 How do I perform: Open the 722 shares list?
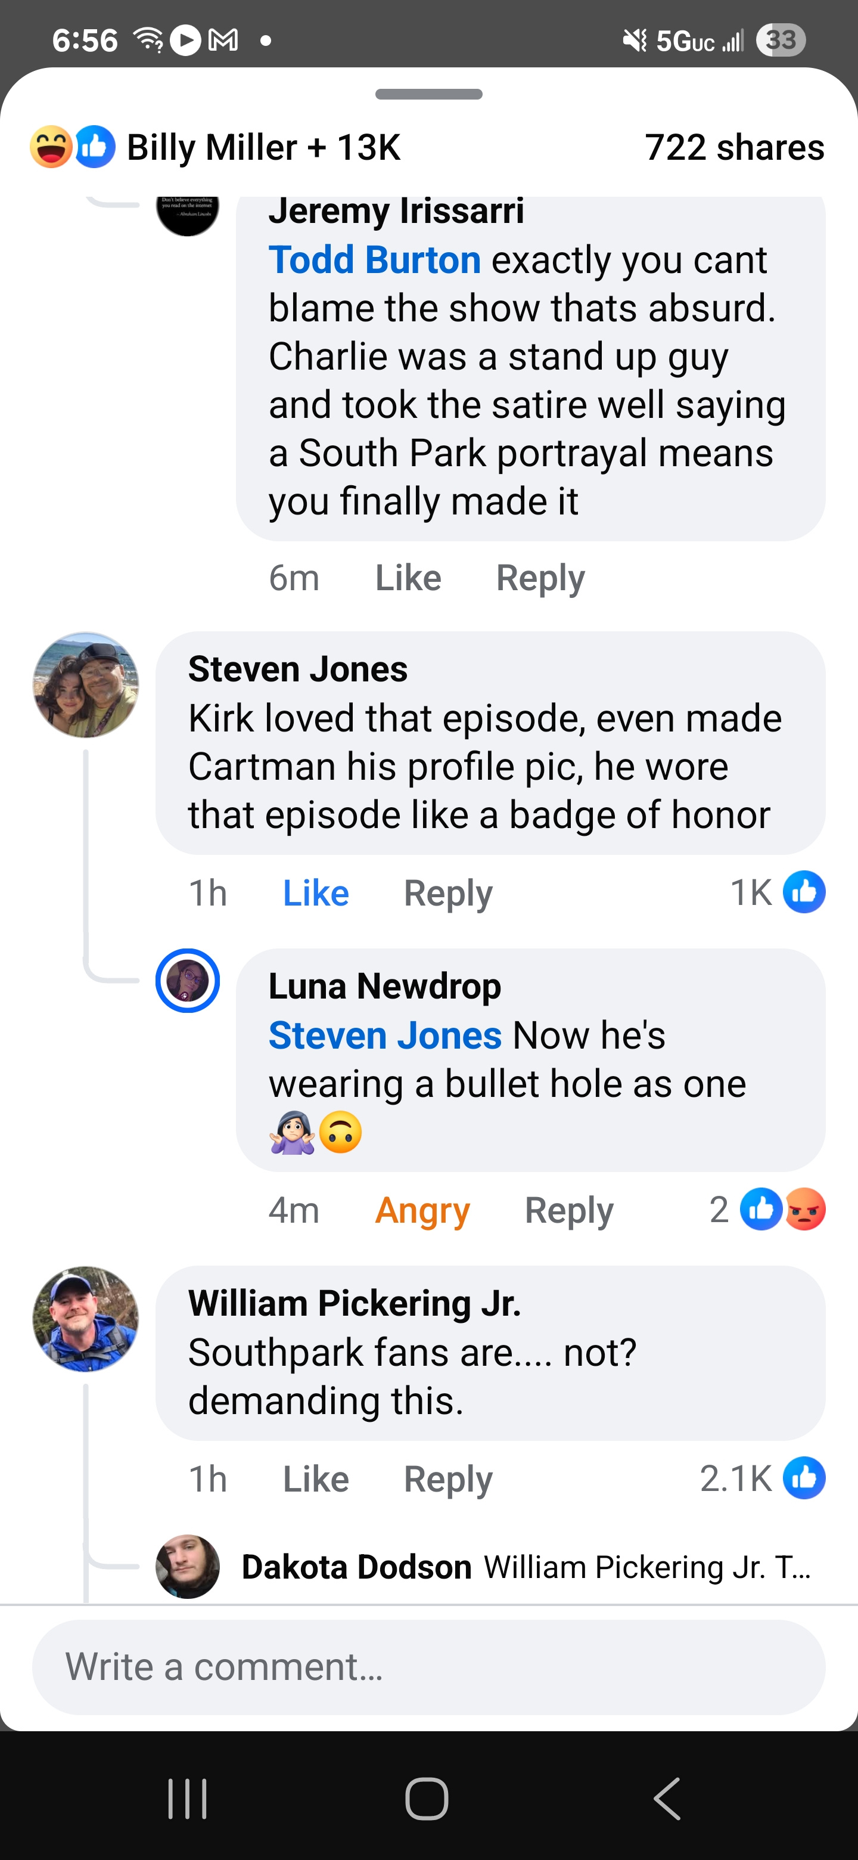click(734, 147)
